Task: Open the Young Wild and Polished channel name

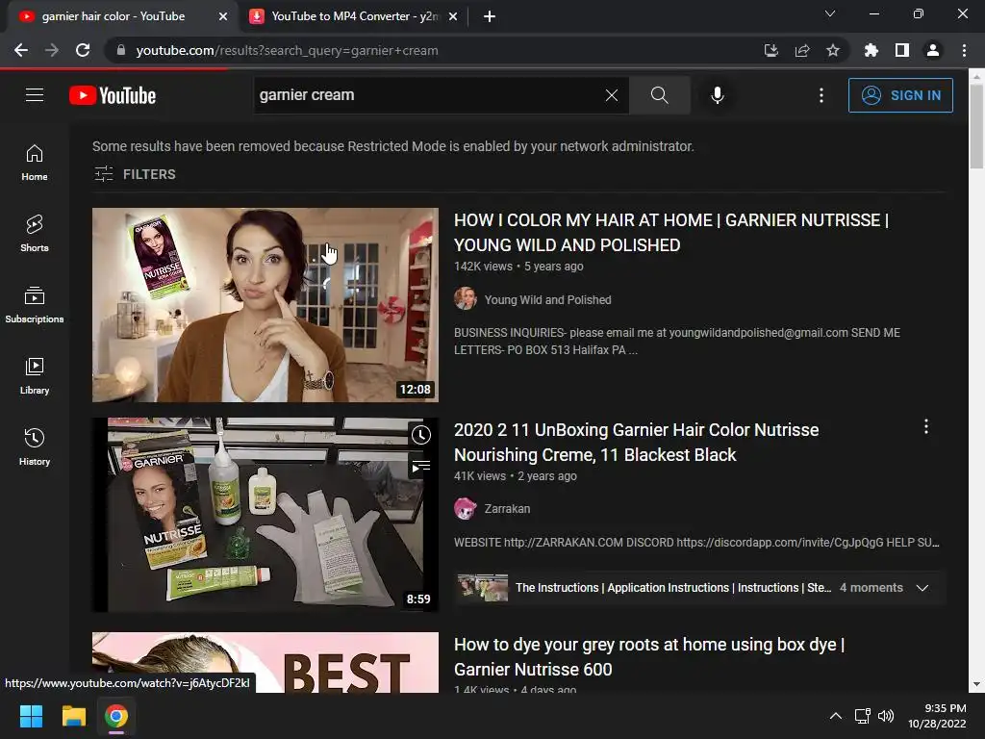Action: click(547, 300)
